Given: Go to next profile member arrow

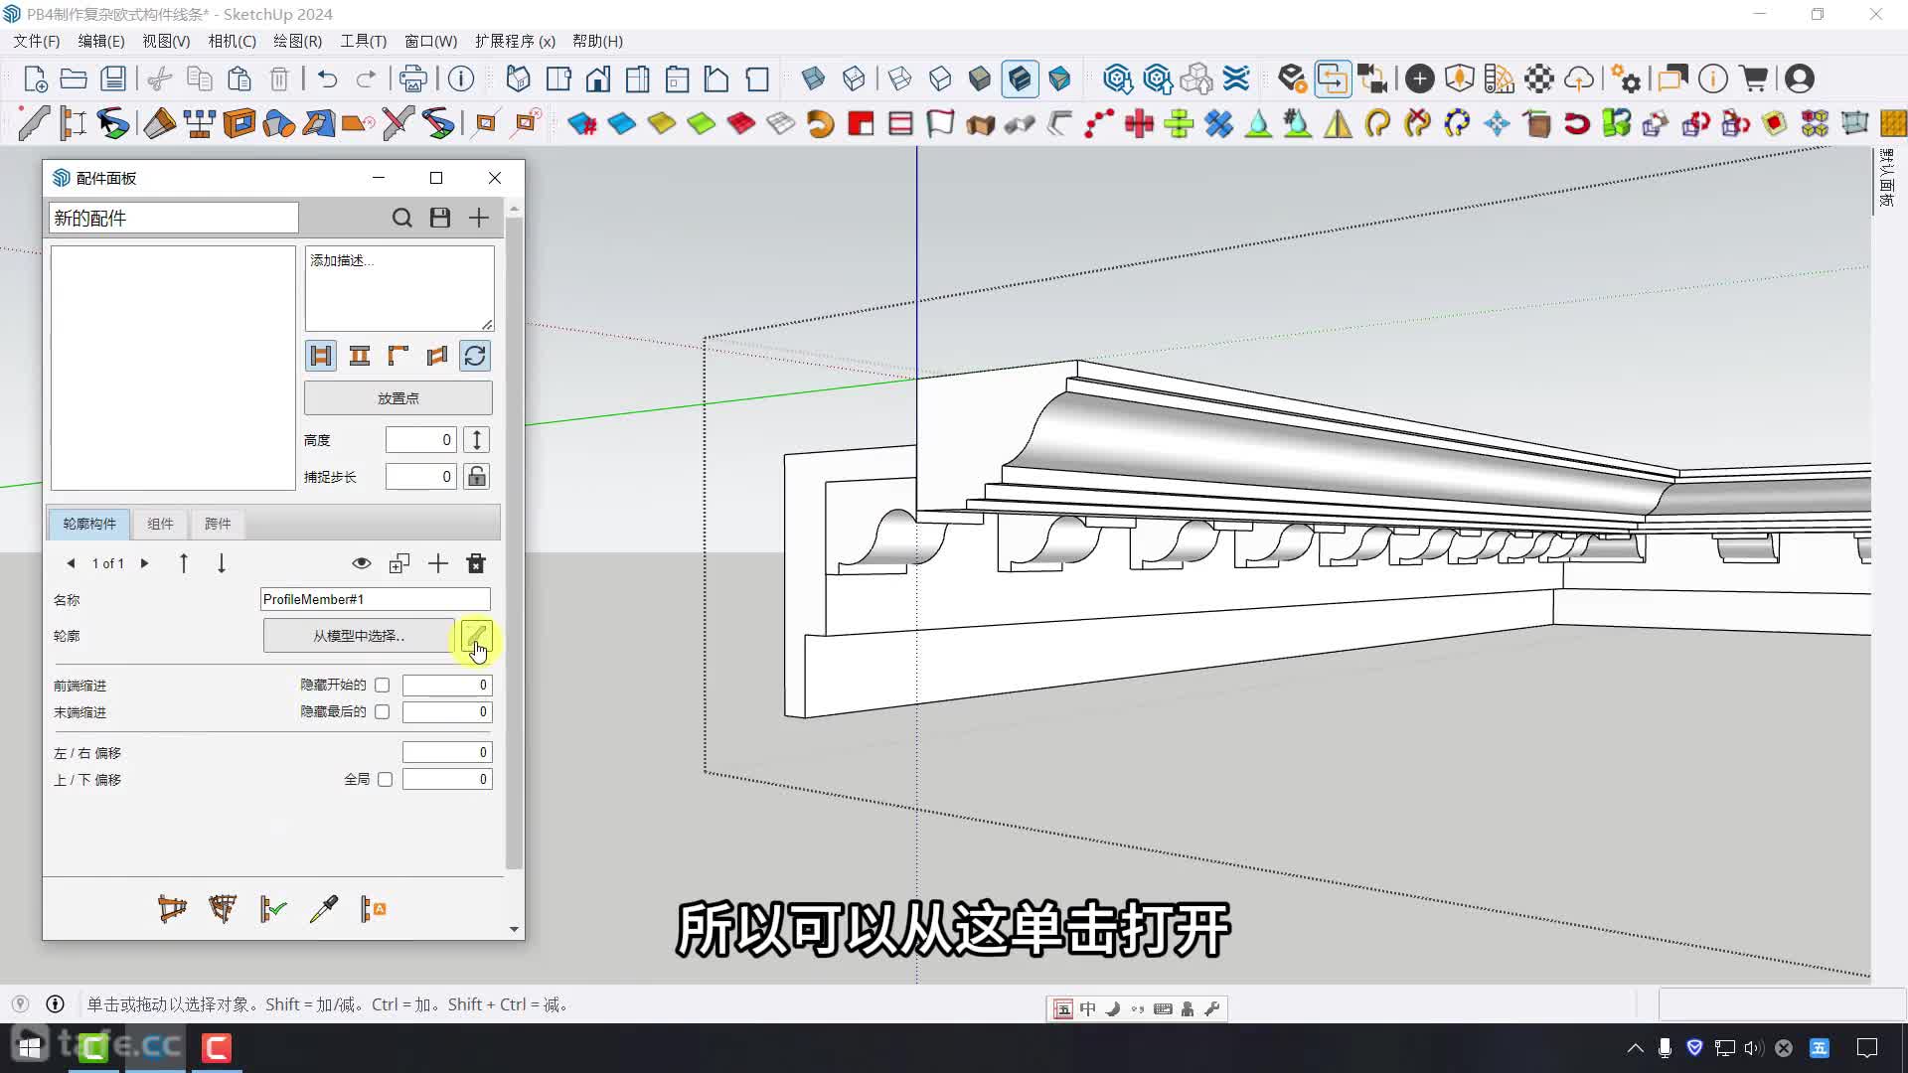Looking at the screenshot, I should [145, 563].
